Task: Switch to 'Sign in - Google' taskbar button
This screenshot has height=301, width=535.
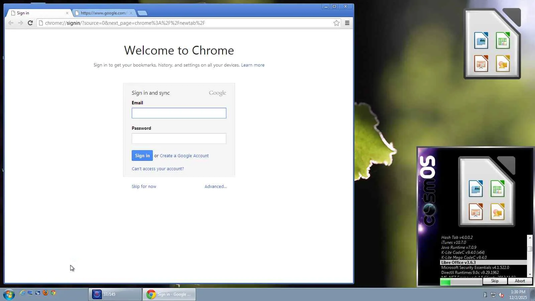Action: (x=169, y=294)
